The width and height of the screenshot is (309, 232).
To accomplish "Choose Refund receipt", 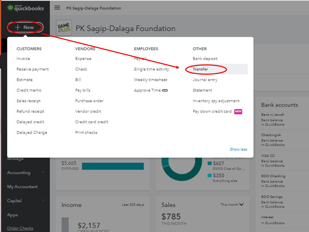I will tap(30, 111).
